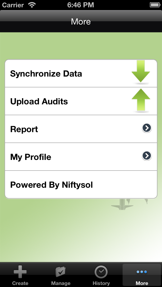Image resolution: width=162 pixels, height=287 pixels.
Task: Tap the battery indicator icon
Action: coord(154,5)
